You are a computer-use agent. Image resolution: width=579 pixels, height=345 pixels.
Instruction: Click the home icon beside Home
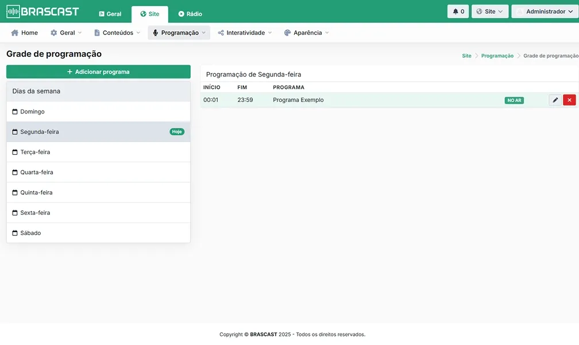click(15, 33)
